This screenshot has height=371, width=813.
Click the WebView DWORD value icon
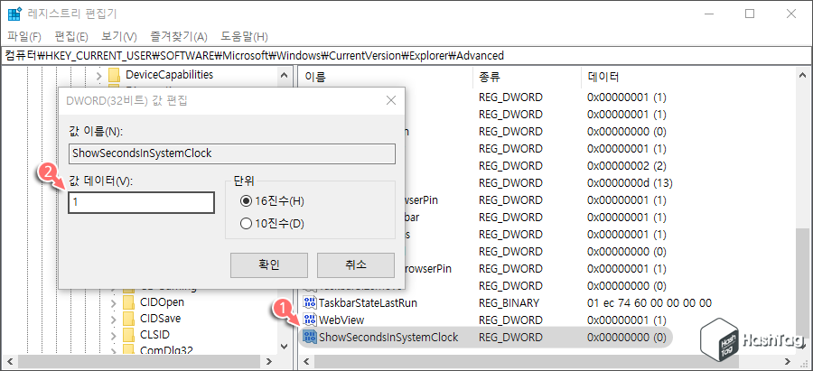click(310, 320)
